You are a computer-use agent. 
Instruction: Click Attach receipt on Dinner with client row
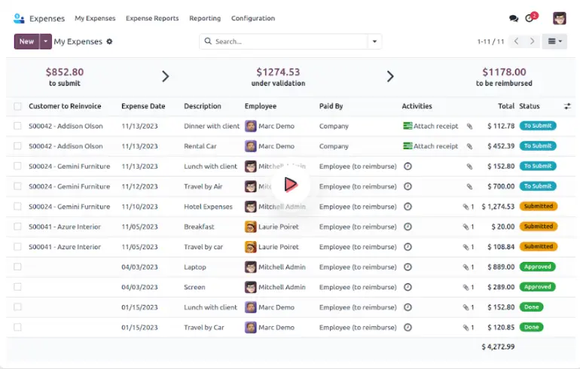click(431, 127)
